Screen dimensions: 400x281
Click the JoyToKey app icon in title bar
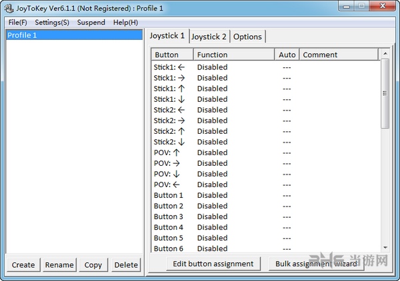[x=9, y=8]
